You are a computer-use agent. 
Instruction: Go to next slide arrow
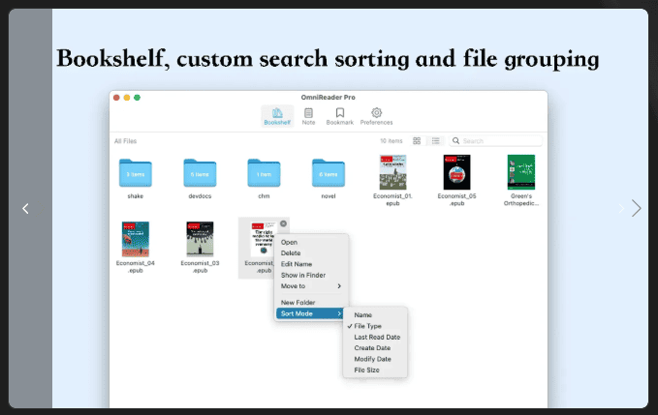[x=636, y=208]
